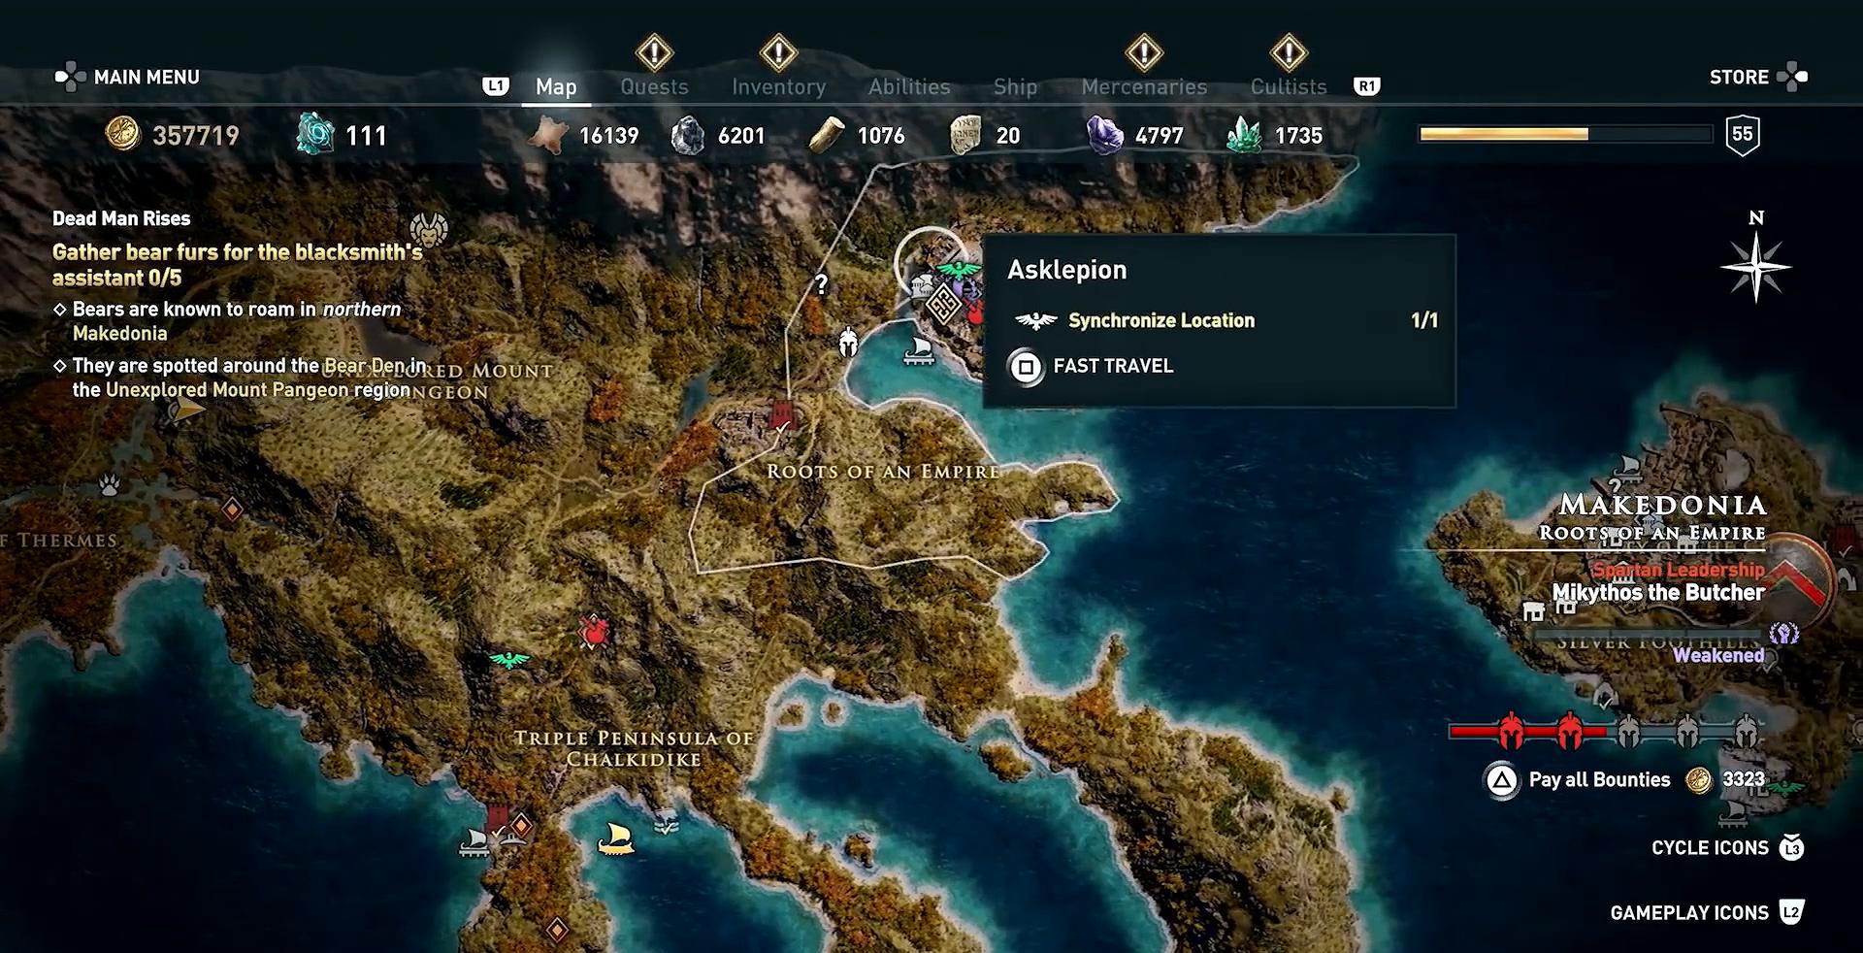Toggle Cycle Icons option

pos(1727,848)
